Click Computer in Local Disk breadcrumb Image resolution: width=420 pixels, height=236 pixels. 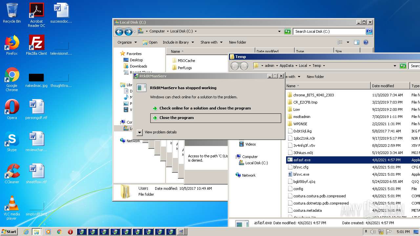click(157, 31)
